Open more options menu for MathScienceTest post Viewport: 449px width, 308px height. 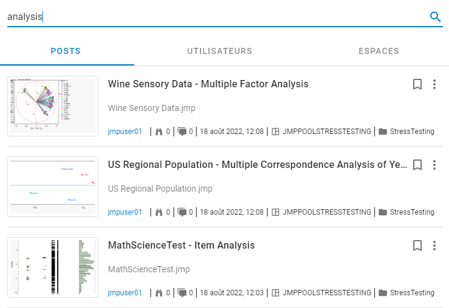[x=434, y=246]
